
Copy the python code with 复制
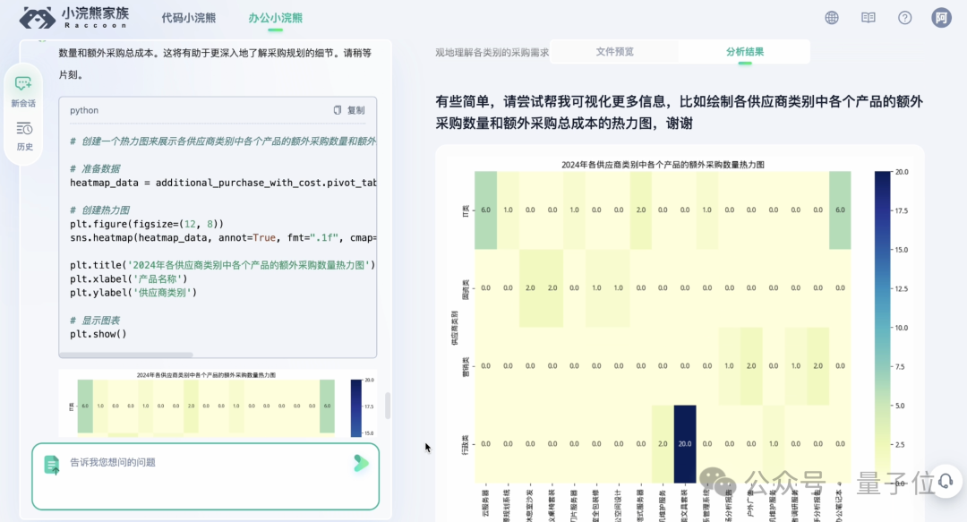pos(349,110)
